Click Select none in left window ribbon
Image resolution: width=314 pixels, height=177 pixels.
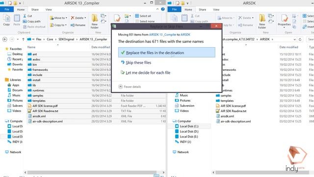pyautogui.click(x=145, y=21)
